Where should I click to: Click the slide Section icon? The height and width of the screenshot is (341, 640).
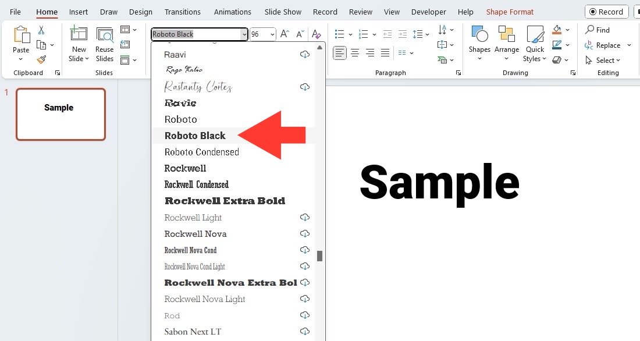coord(125,59)
